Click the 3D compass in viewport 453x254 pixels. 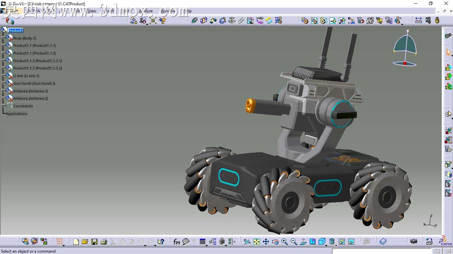pyautogui.click(x=405, y=48)
